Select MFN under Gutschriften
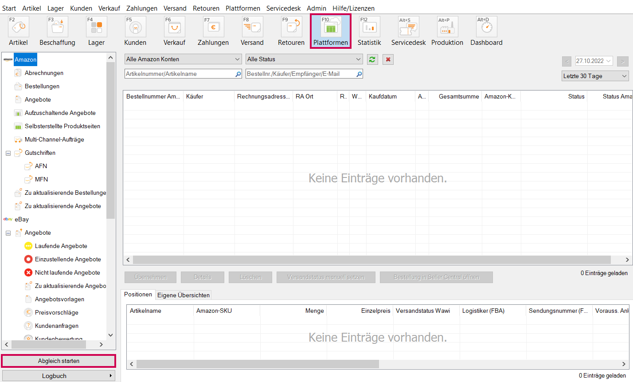 42,179
